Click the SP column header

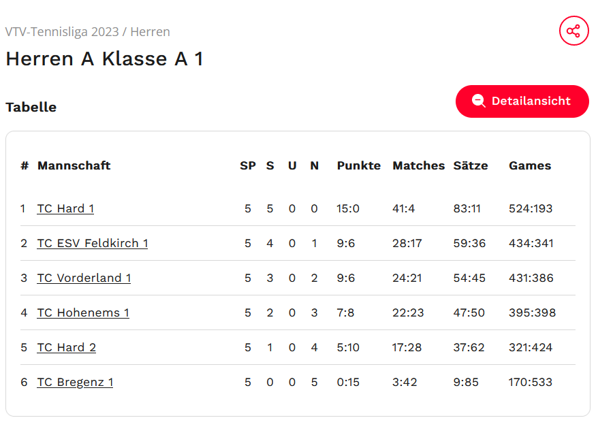(247, 165)
